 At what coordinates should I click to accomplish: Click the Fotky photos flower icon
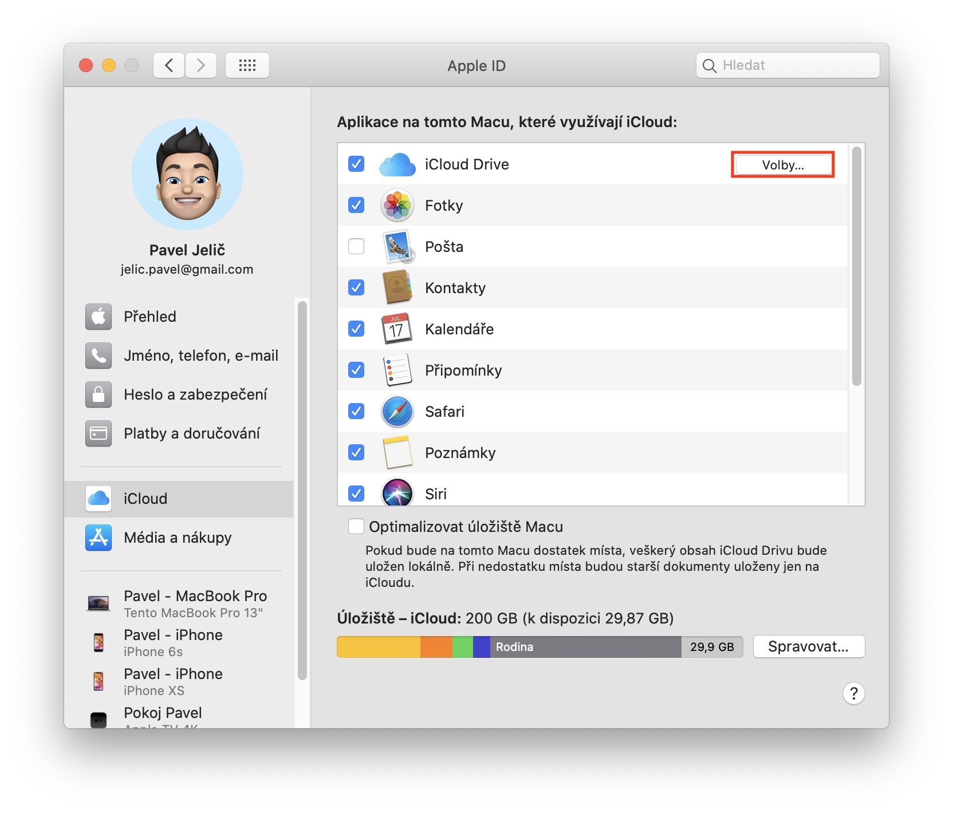pos(397,206)
